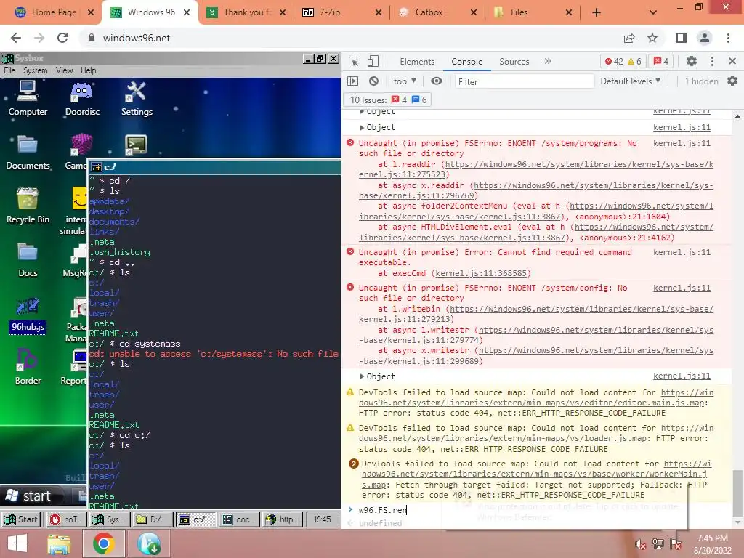Open the JavaScript context 'top' dropdown
The image size is (744, 558).
404,81
